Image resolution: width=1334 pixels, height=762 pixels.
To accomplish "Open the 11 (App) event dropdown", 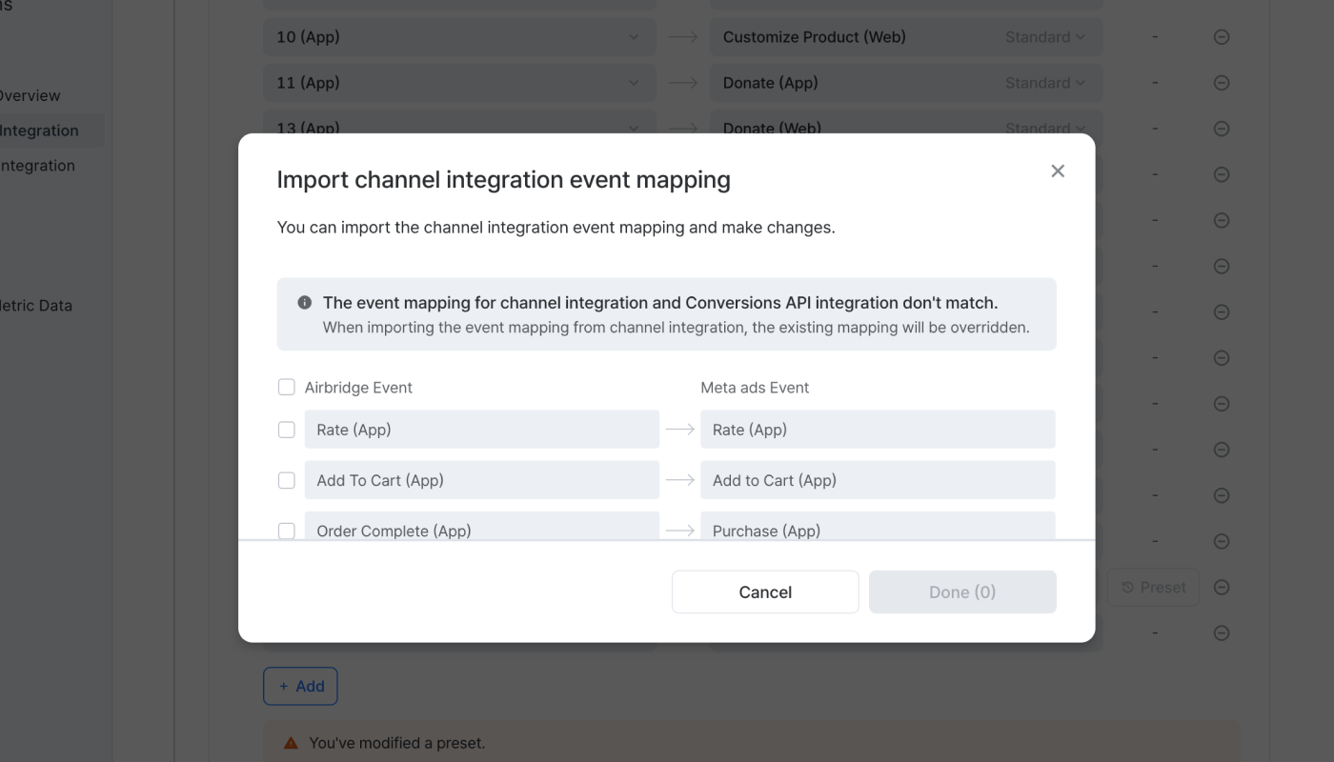I will pyautogui.click(x=459, y=83).
